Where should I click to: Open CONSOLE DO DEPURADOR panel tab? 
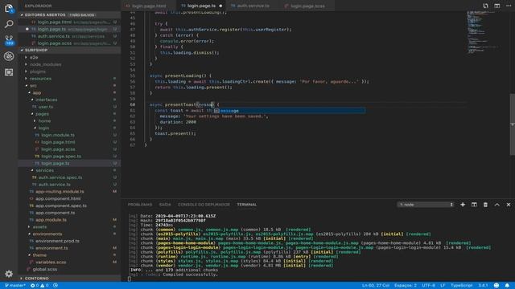point(204,205)
